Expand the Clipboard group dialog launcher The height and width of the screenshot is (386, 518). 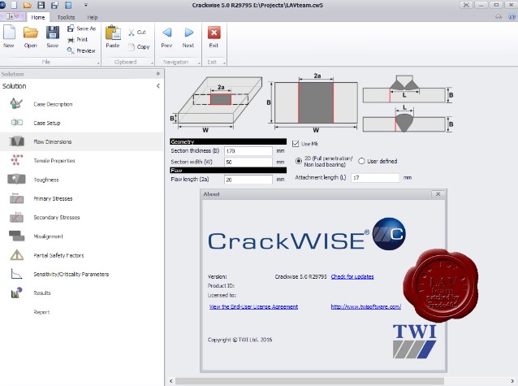152,63
